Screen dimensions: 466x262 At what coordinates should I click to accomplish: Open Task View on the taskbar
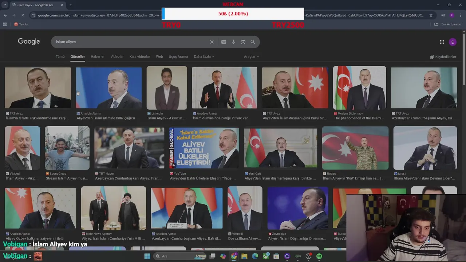coord(213,256)
